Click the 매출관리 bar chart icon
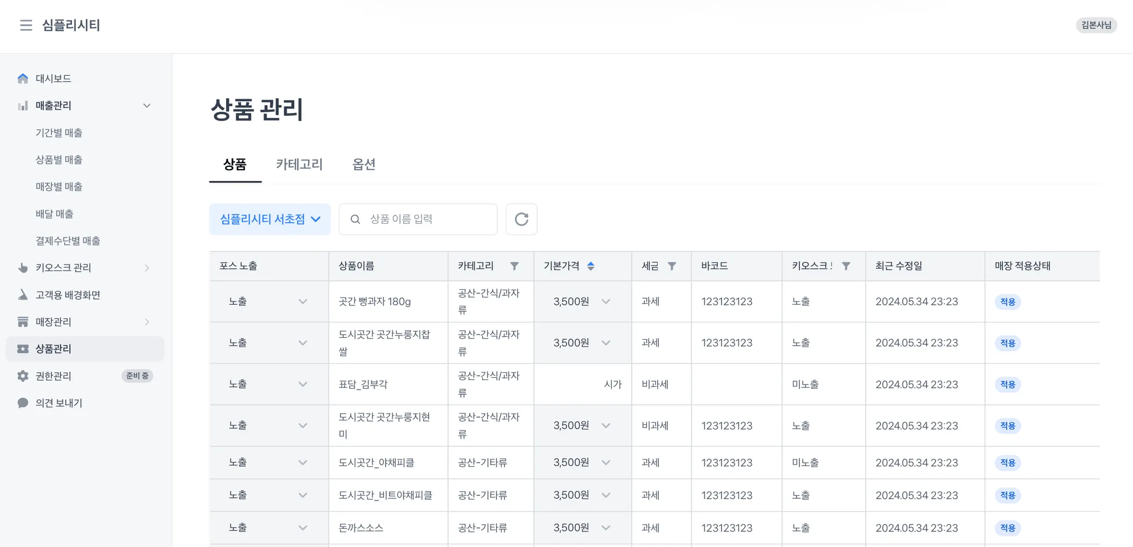 click(23, 106)
